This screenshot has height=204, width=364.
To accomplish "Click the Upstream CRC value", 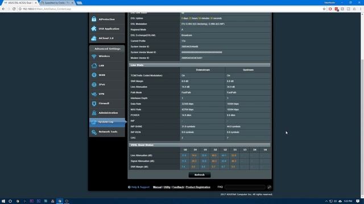I will point(227,138).
